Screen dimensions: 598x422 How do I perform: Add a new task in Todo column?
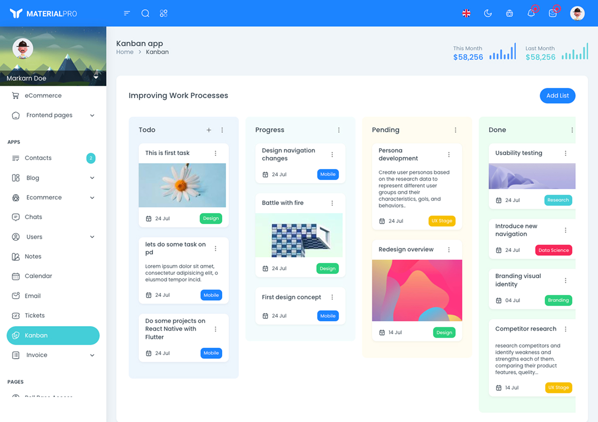209,130
